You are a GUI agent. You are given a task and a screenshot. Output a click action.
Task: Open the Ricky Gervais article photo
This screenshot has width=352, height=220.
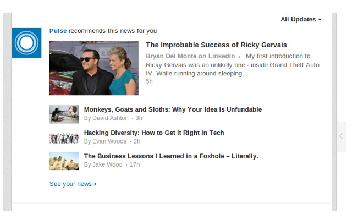click(x=94, y=68)
